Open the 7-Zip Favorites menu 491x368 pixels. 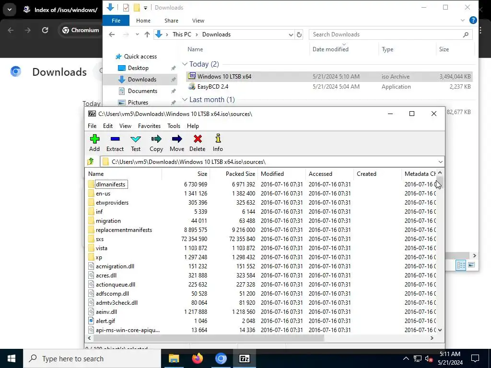tap(150, 126)
